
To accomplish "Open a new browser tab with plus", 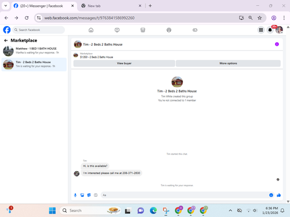I will [x=150, y=6].
